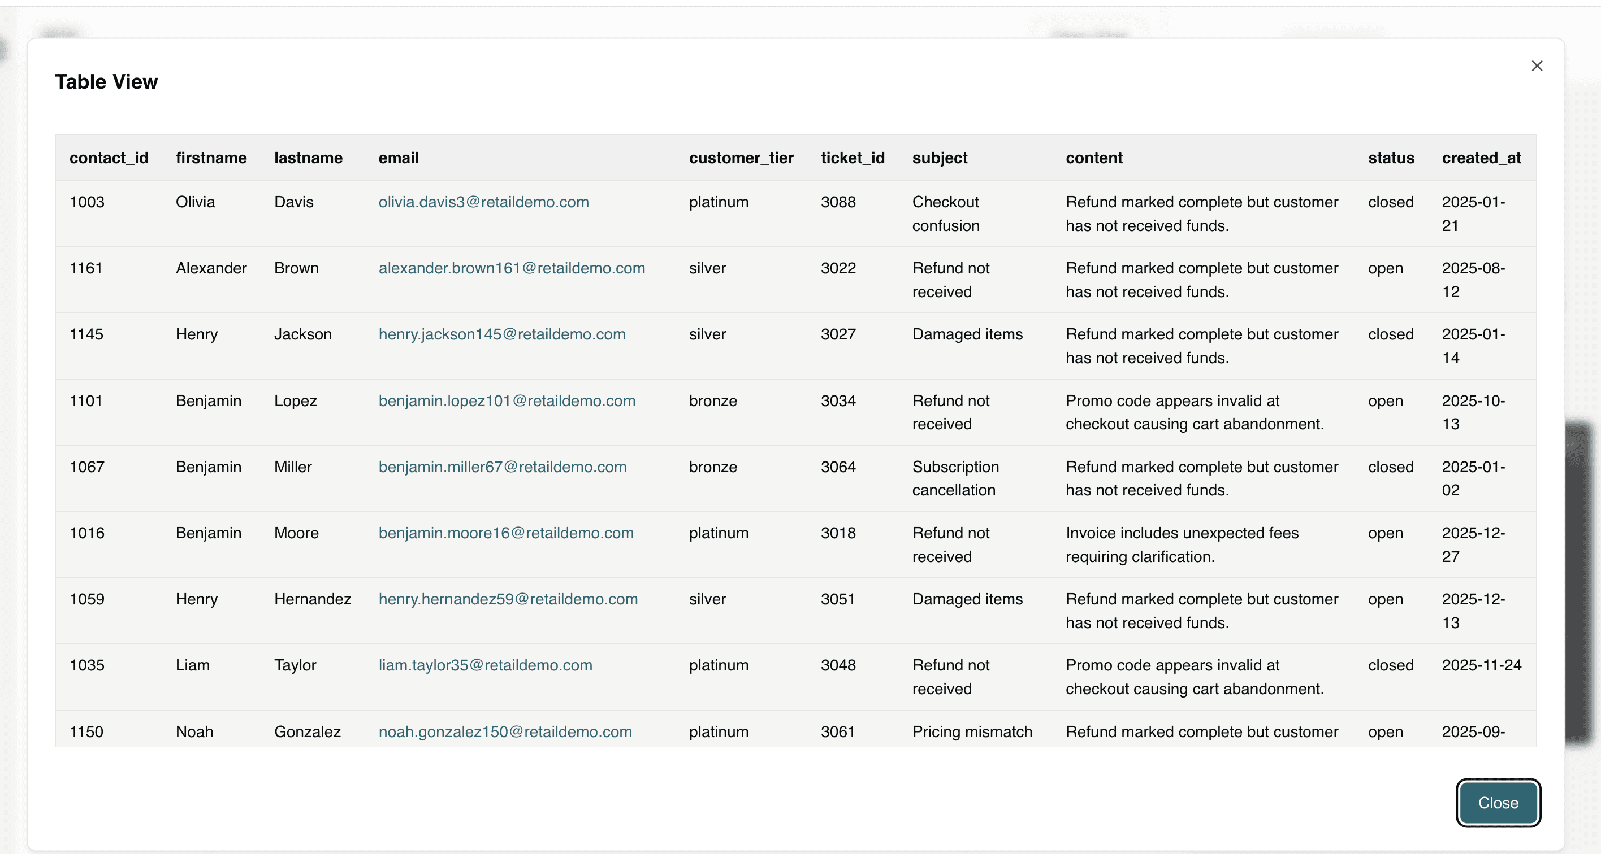
Task: Click henry.hernandez59@retaildemo.com email link
Action: 507,599
